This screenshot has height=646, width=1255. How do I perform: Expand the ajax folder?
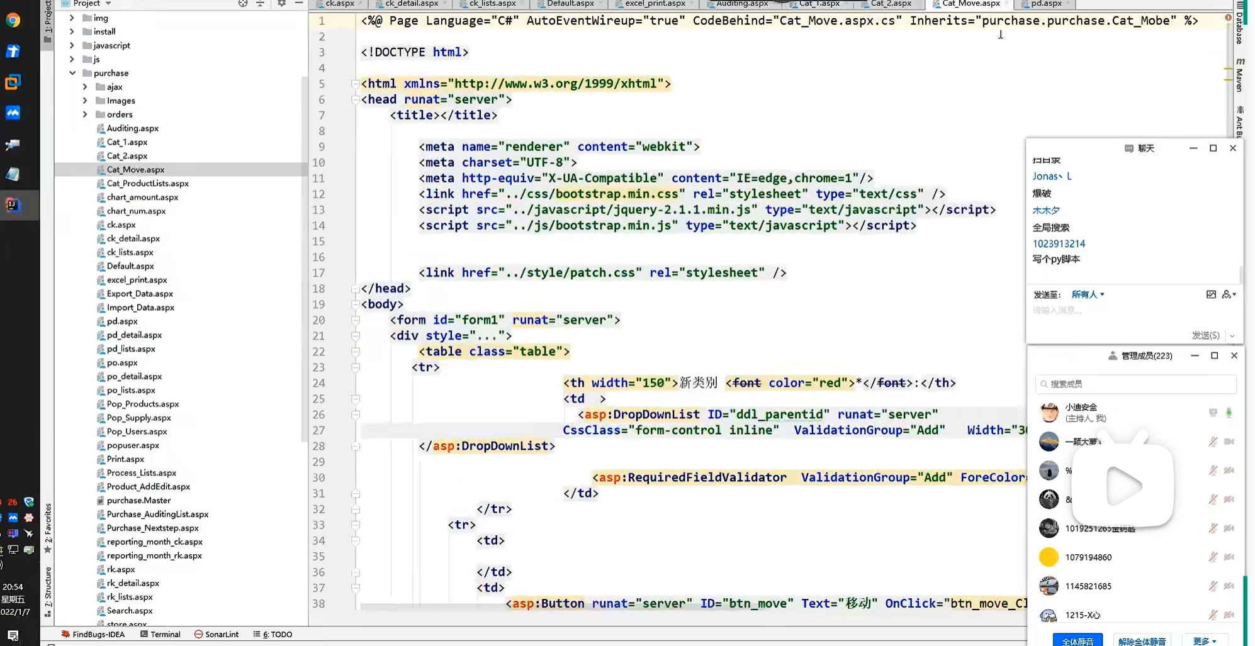[85, 87]
